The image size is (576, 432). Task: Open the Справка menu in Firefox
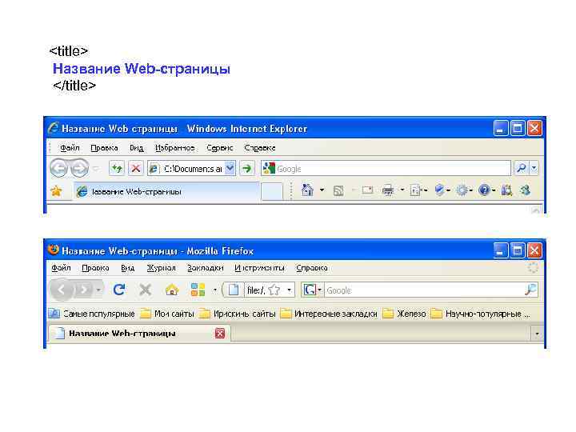(312, 268)
